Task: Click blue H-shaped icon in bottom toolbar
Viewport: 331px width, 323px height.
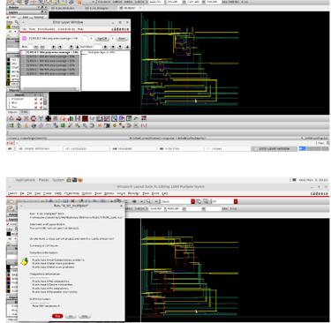Action: 78,118
